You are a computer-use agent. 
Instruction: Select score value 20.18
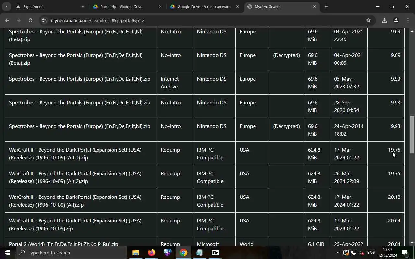[394, 197]
